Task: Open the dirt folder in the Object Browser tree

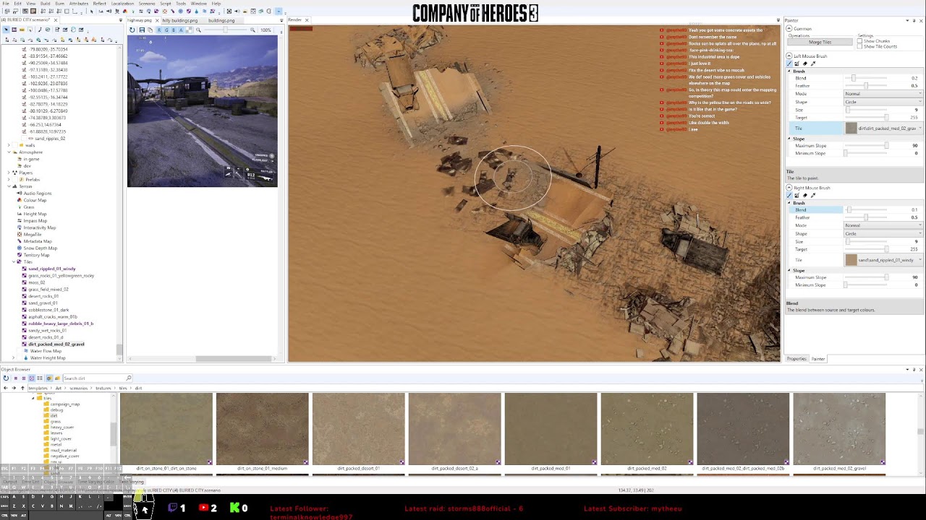Action: click(x=54, y=415)
